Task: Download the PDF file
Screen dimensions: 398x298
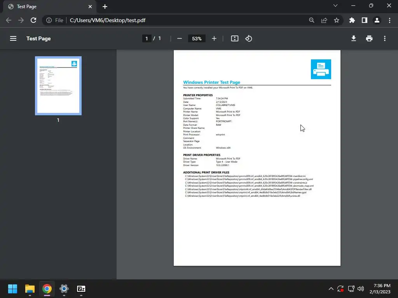Action: point(354,38)
